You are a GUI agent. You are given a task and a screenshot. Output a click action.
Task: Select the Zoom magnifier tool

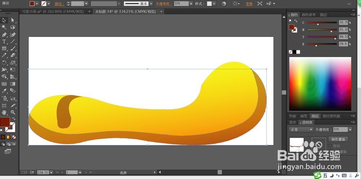coord(13,112)
